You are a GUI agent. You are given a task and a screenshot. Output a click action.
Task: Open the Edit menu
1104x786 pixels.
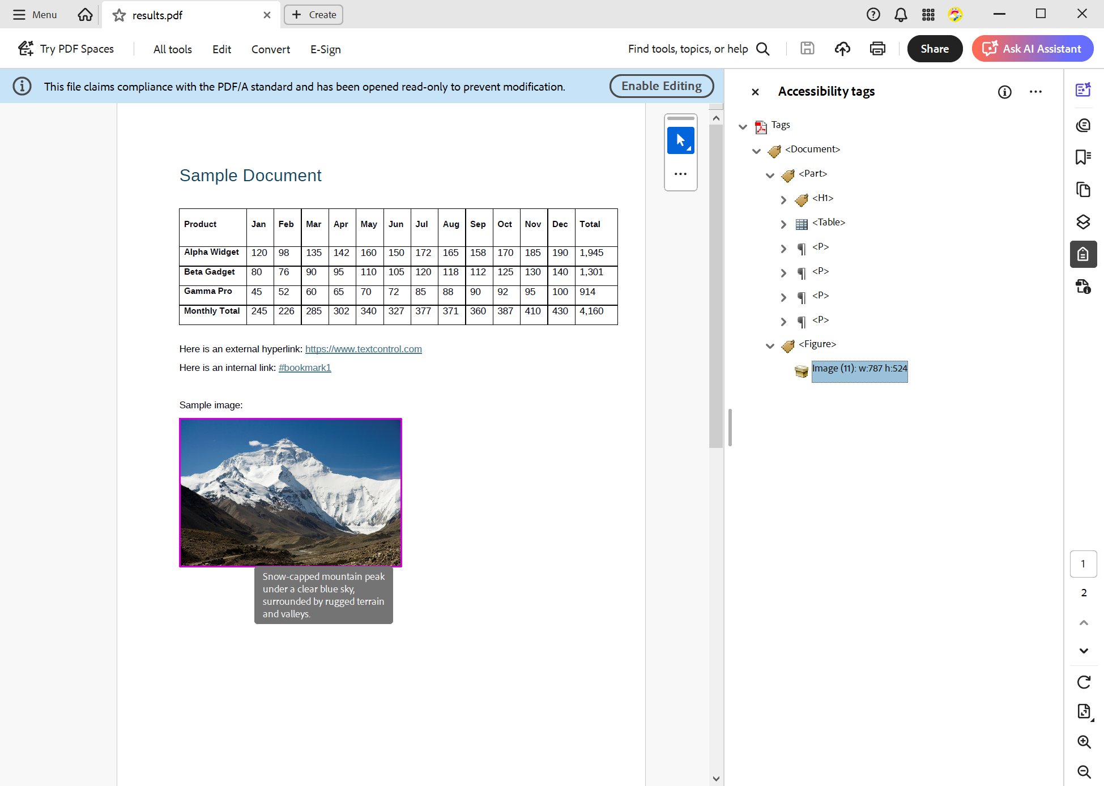coord(221,49)
